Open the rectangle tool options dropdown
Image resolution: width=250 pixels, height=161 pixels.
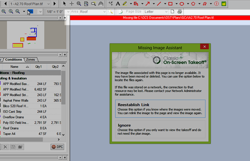[x=177, y=3]
